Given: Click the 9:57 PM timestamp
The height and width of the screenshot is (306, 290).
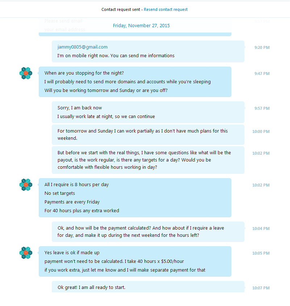Looking at the screenshot, I should click(262, 108).
